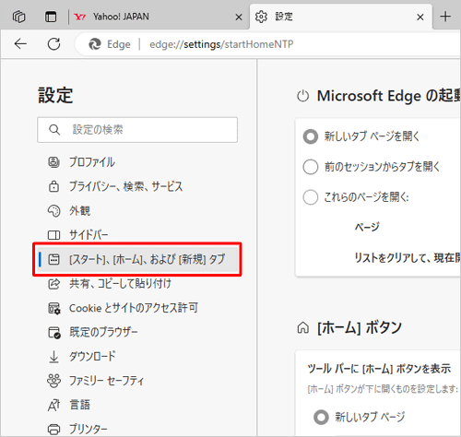Click the palette icon beside 外観
461x437 pixels.
tap(53, 211)
